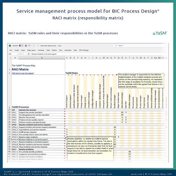Open the View ribbon tab

click(x=61, y=50)
